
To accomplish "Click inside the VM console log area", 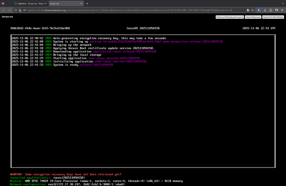I will coord(143,109).
